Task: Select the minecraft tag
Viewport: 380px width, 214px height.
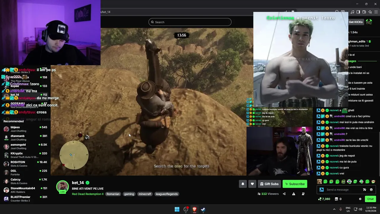Action: 145,194
